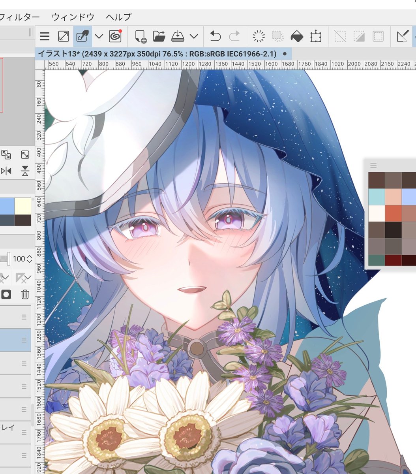Select the Redo icon in the toolbar
416x474 pixels.
tap(234, 36)
